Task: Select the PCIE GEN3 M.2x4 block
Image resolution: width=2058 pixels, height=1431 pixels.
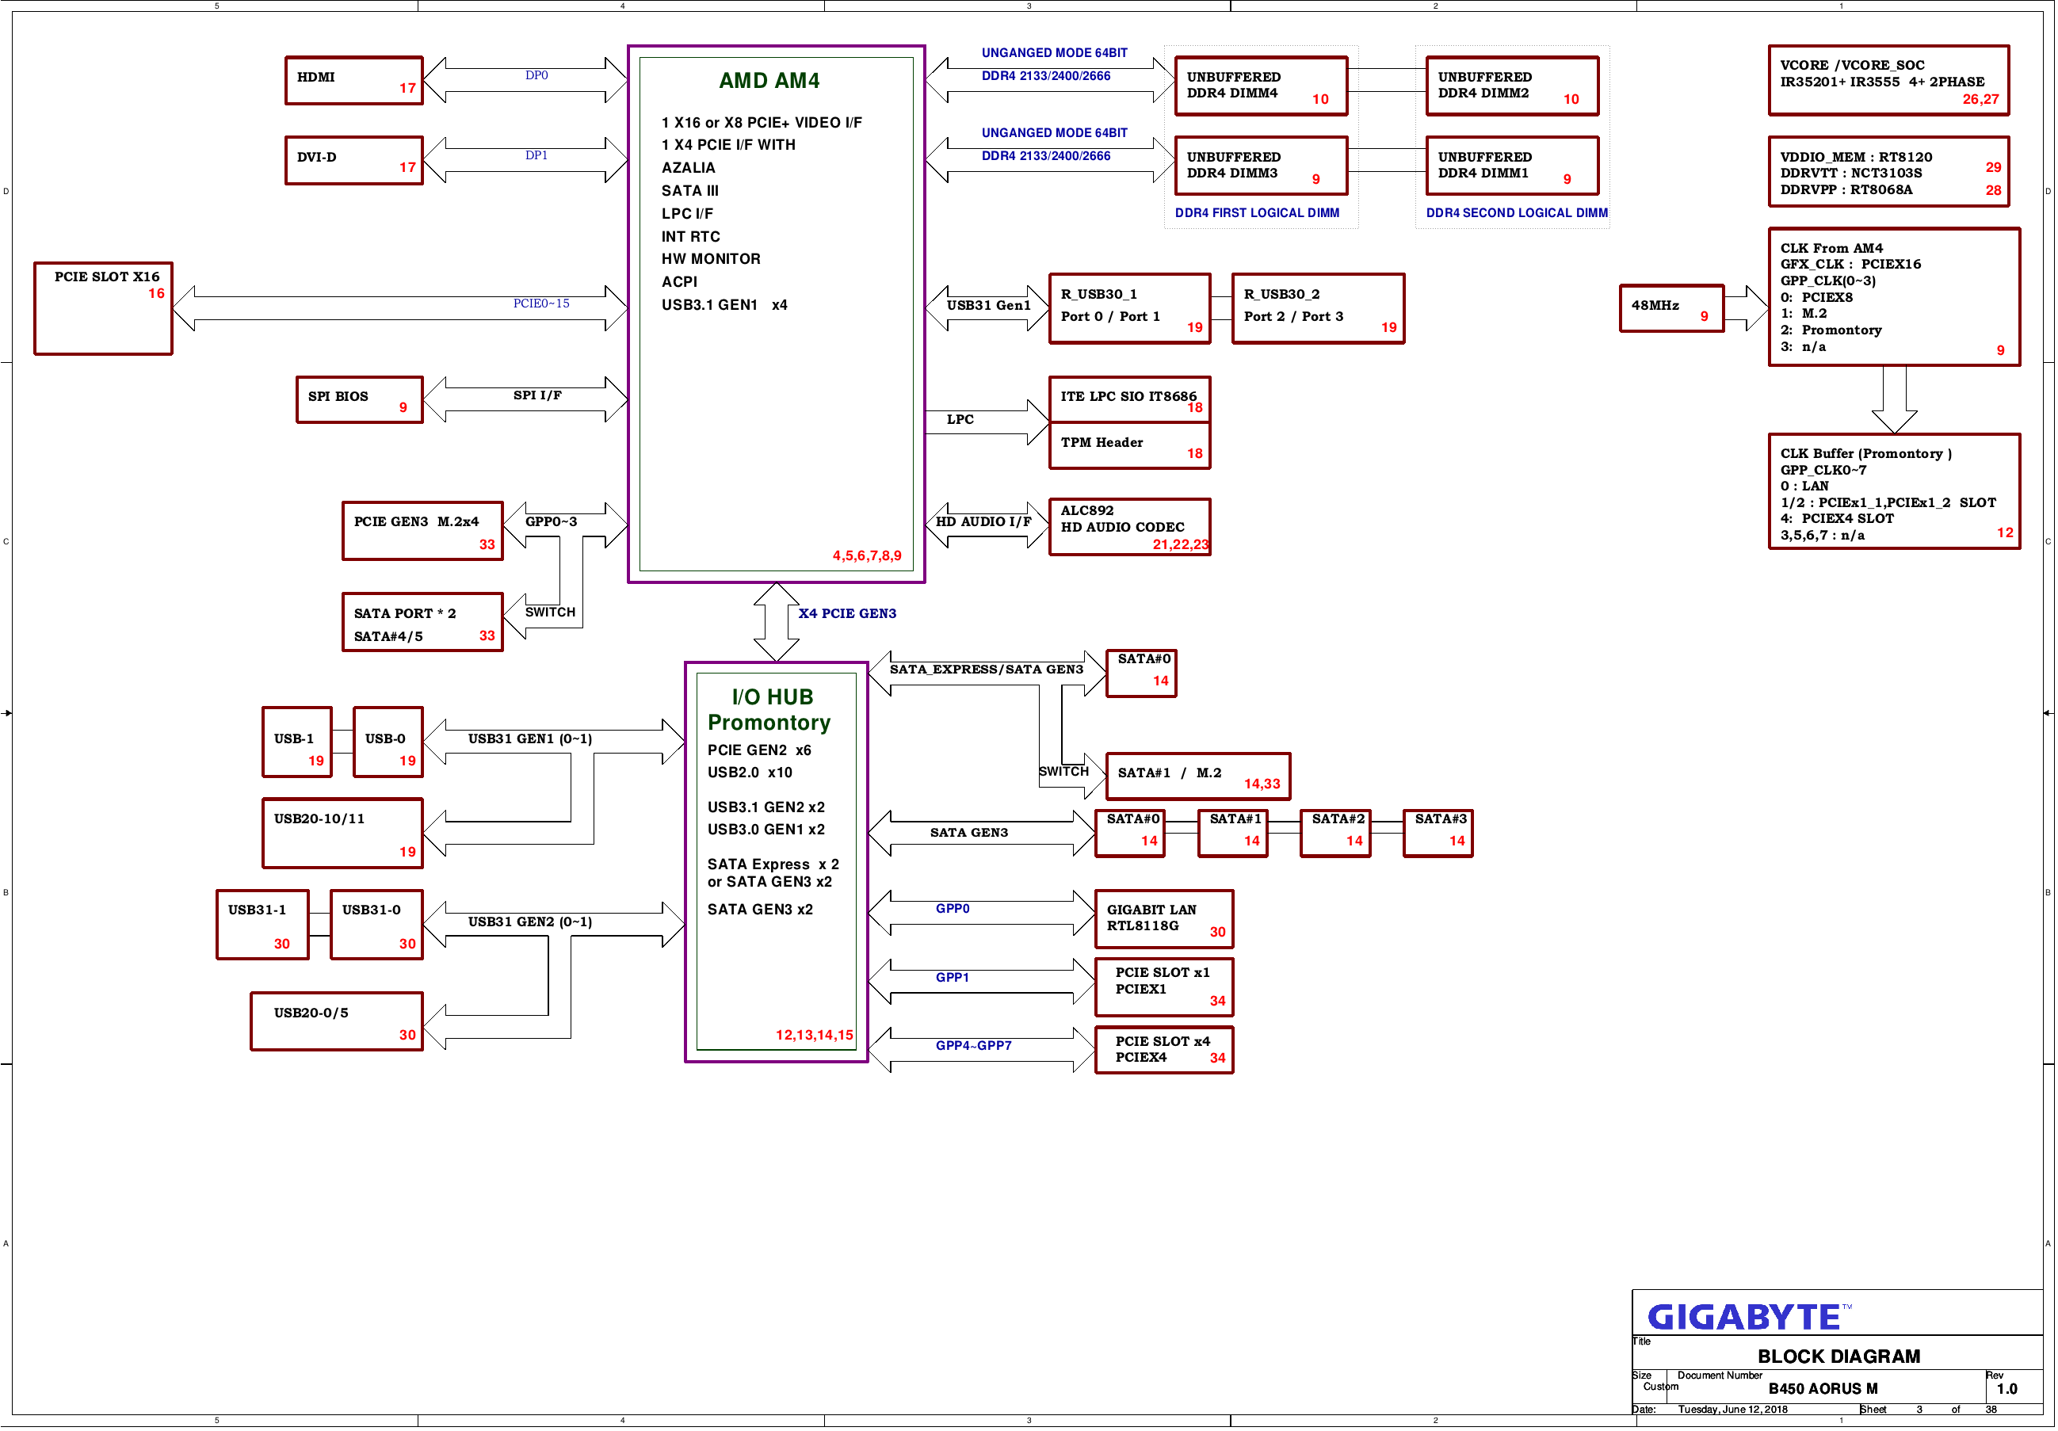Action: tap(422, 532)
